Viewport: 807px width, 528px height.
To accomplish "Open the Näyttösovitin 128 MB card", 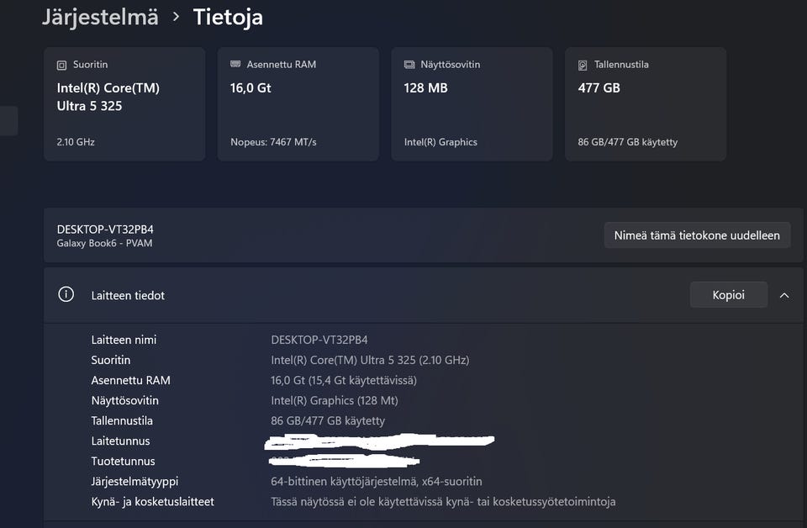I will click(472, 104).
